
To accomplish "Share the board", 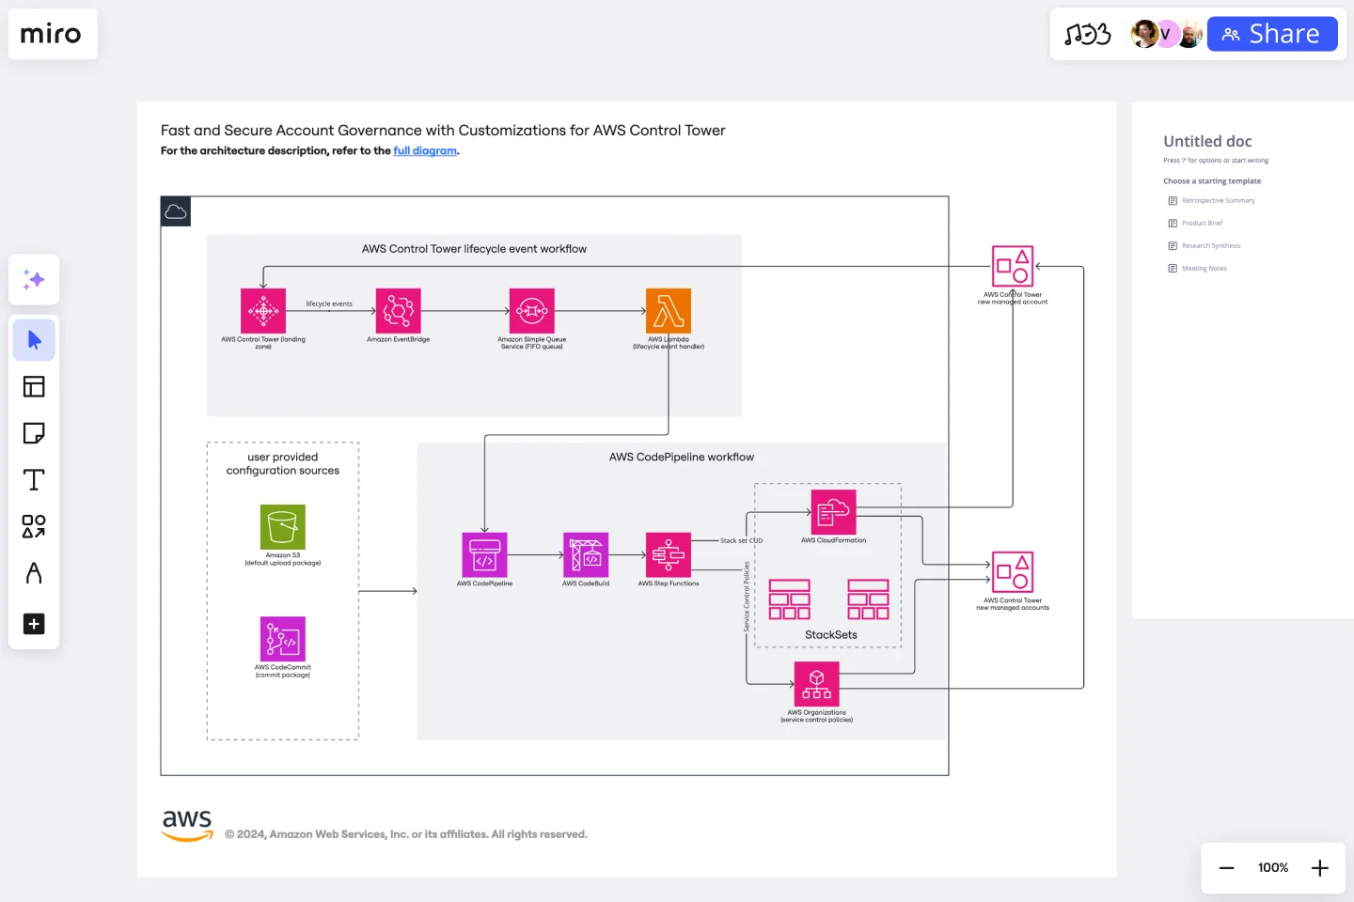I will (x=1272, y=34).
